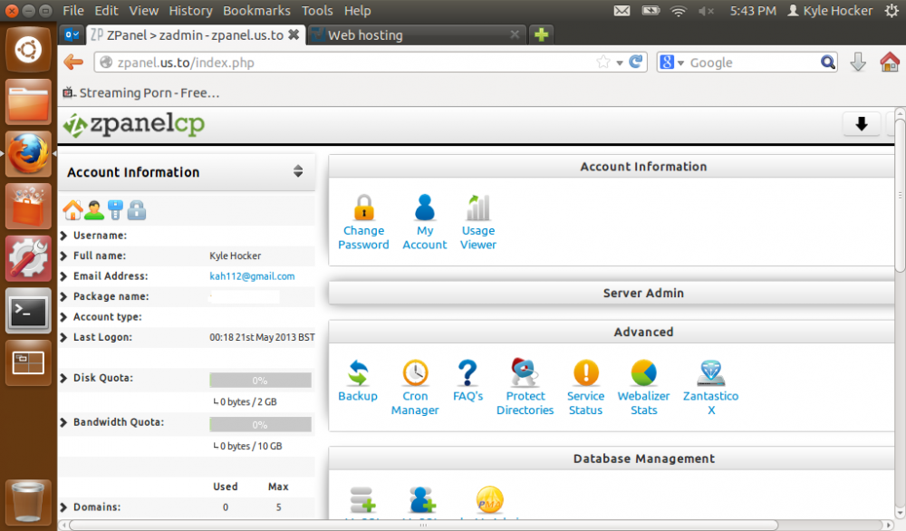The height and width of the screenshot is (531, 906).
Task: Click the Disk Quota progress bar
Action: pyautogui.click(x=260, y=381)
